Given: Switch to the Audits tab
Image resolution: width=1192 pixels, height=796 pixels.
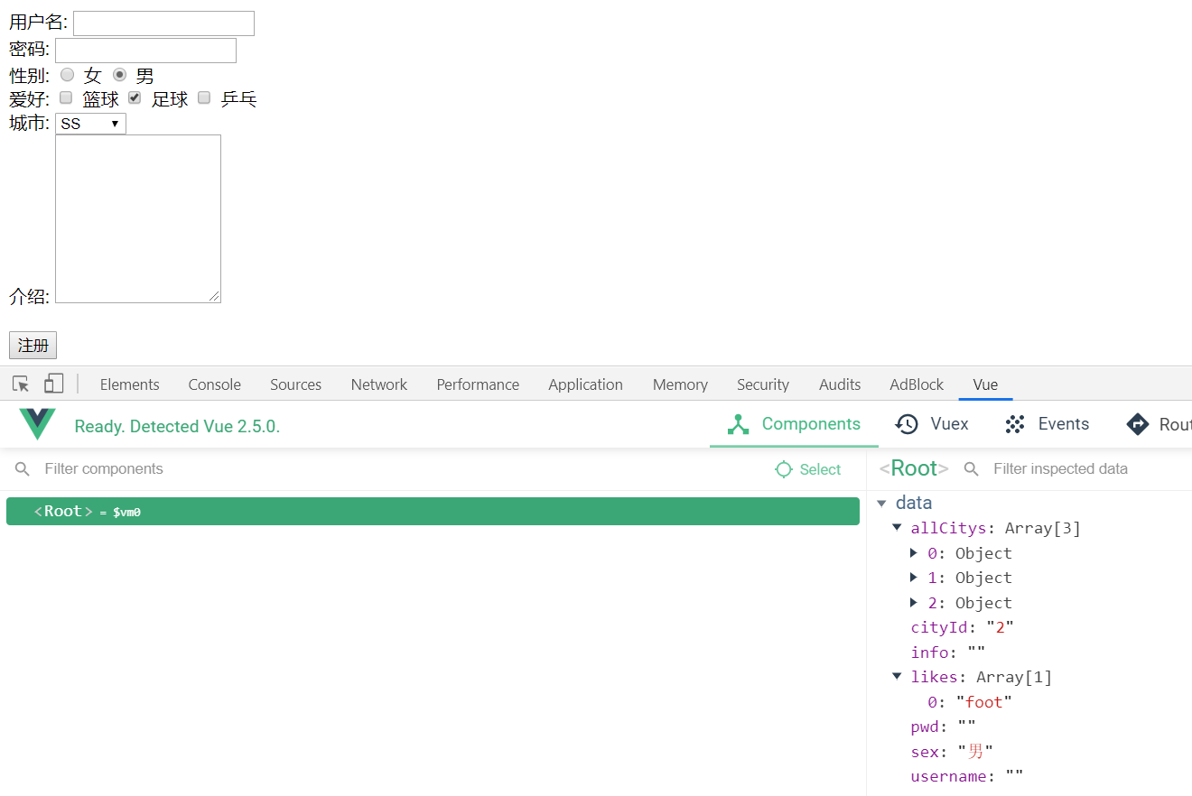Looking at the screenshot, I should click(x=840, y=384).
